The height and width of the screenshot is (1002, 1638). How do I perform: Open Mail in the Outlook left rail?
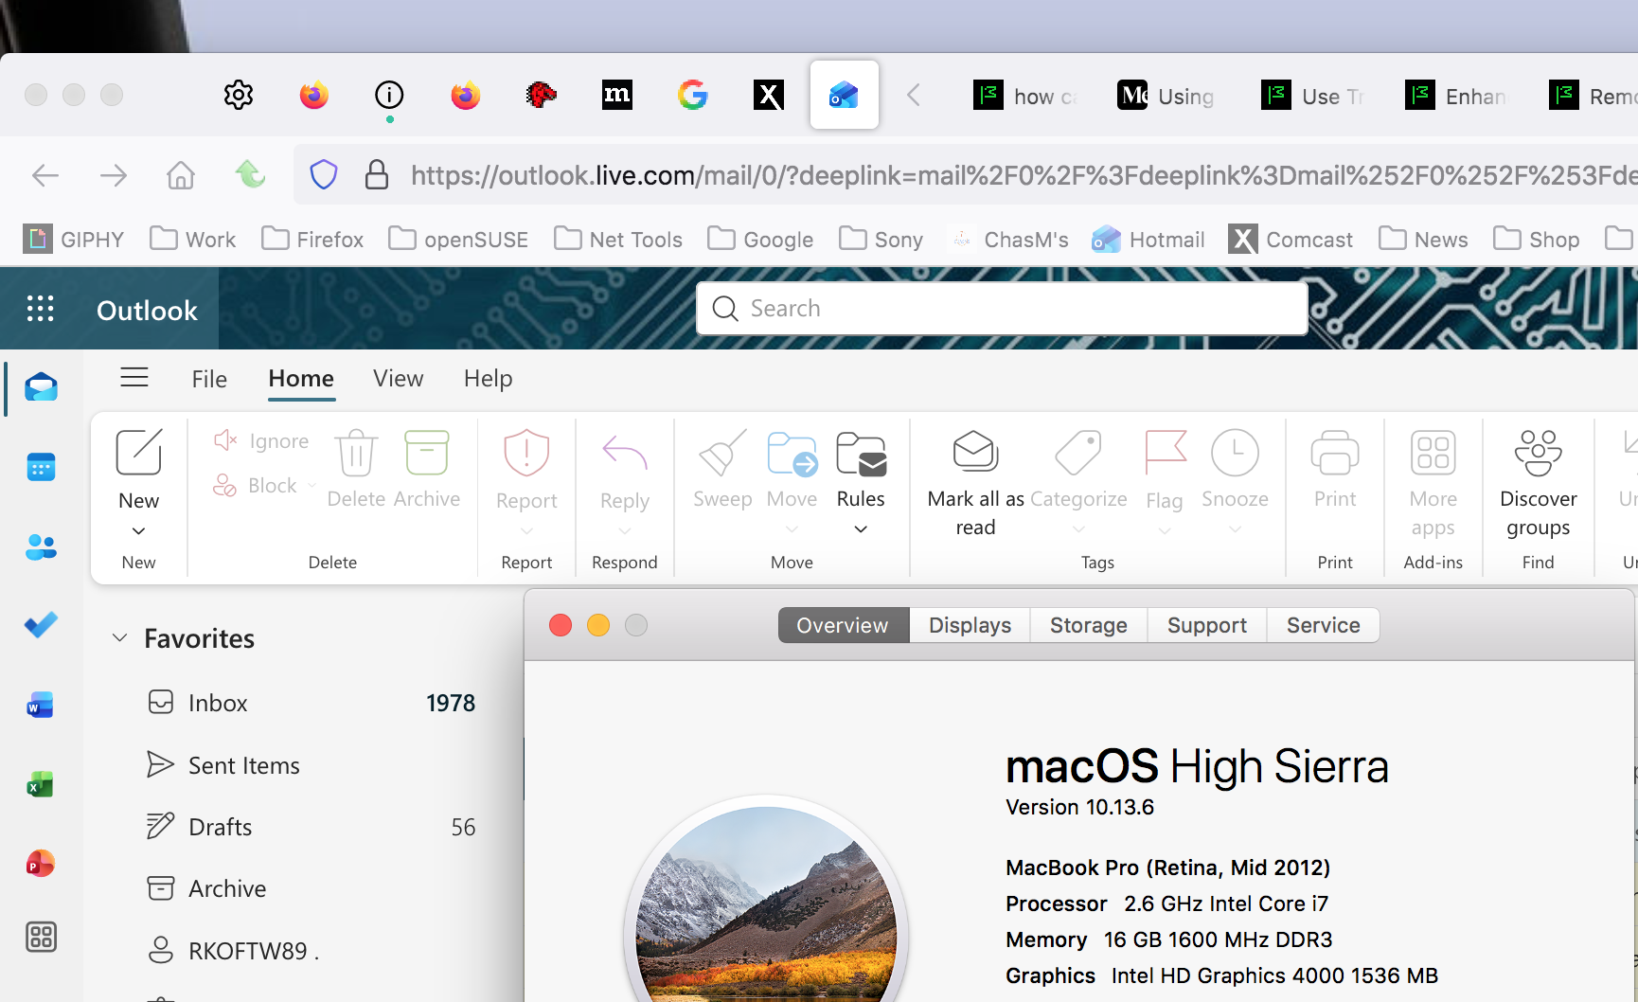tap(41, 387)
